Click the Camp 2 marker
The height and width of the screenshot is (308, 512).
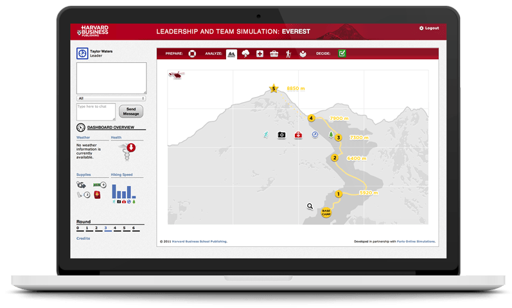click(334, 158)
